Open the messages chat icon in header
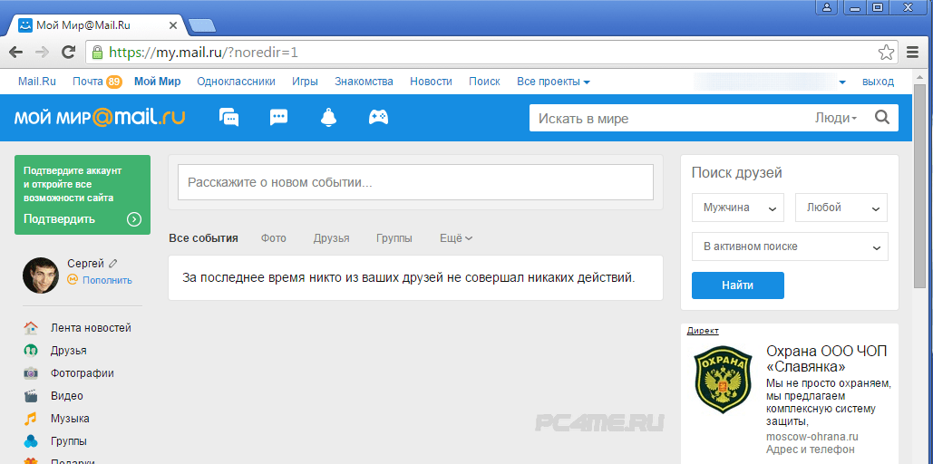Screen dimensions: 933x464 pos(229,118)
